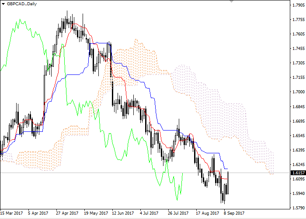Click the 17 Aug 2017 date label
Viewport: 306px width, 219px height.
[207, 213]
